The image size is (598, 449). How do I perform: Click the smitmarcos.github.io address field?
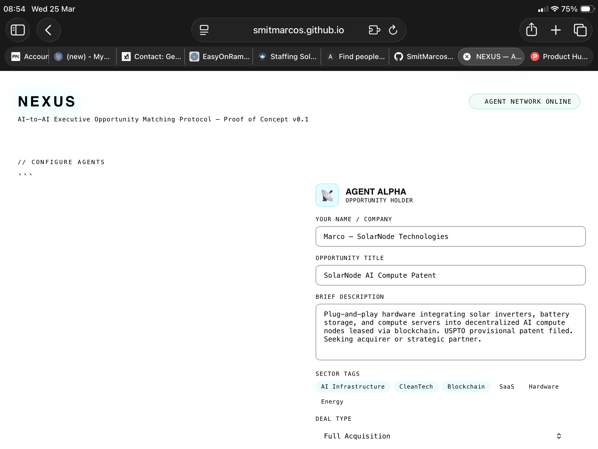tap(298, 30)
